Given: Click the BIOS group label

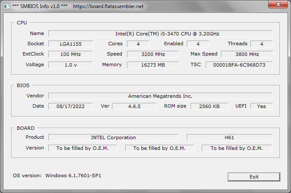Looking at the screenshot, I should pos(23,85).
